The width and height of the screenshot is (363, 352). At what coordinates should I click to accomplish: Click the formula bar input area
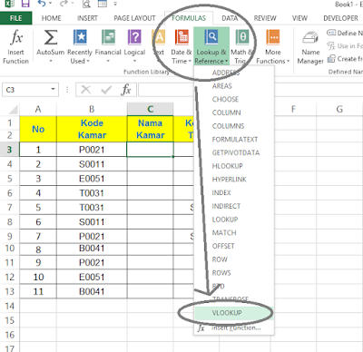click(250, 90)
